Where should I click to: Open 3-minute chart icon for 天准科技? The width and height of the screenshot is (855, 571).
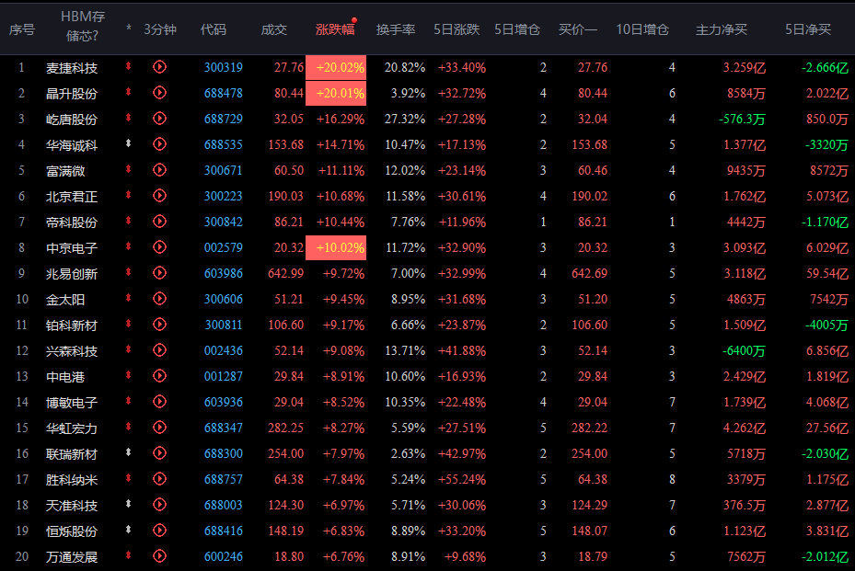pos(159,505)
